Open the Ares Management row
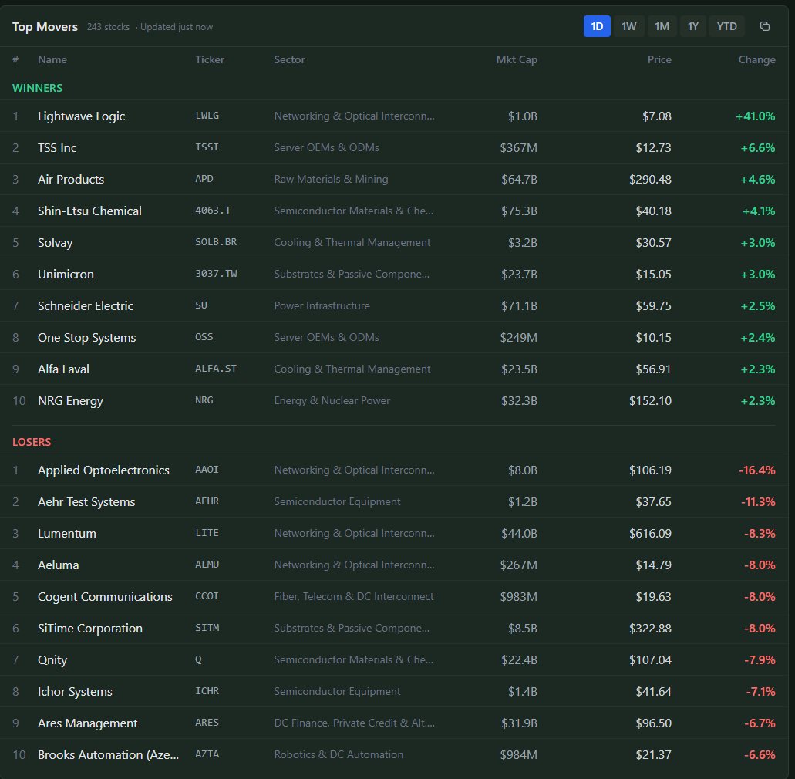This screenshot has width=795, height=779. [394, 723]
